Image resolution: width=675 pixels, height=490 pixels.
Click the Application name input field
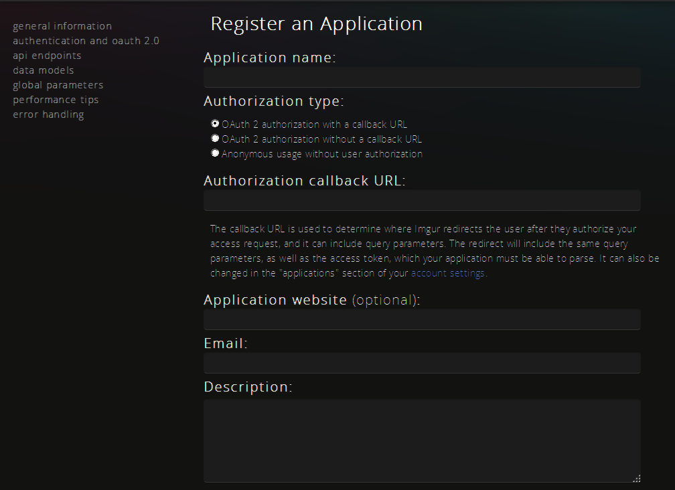[x=422, y=77]
